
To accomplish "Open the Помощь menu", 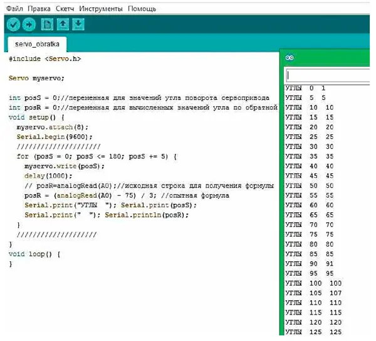I will [142, 9].
